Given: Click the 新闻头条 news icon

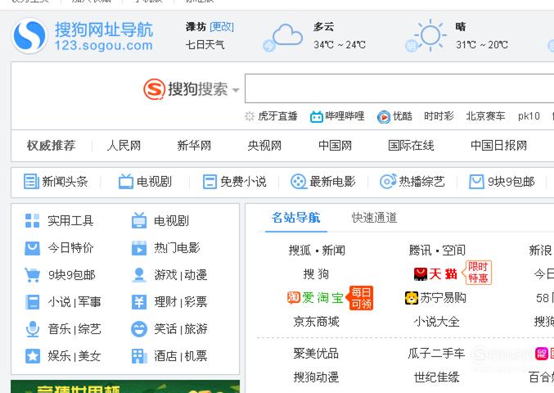Looking at the screenshot, I should pos(31,182).
